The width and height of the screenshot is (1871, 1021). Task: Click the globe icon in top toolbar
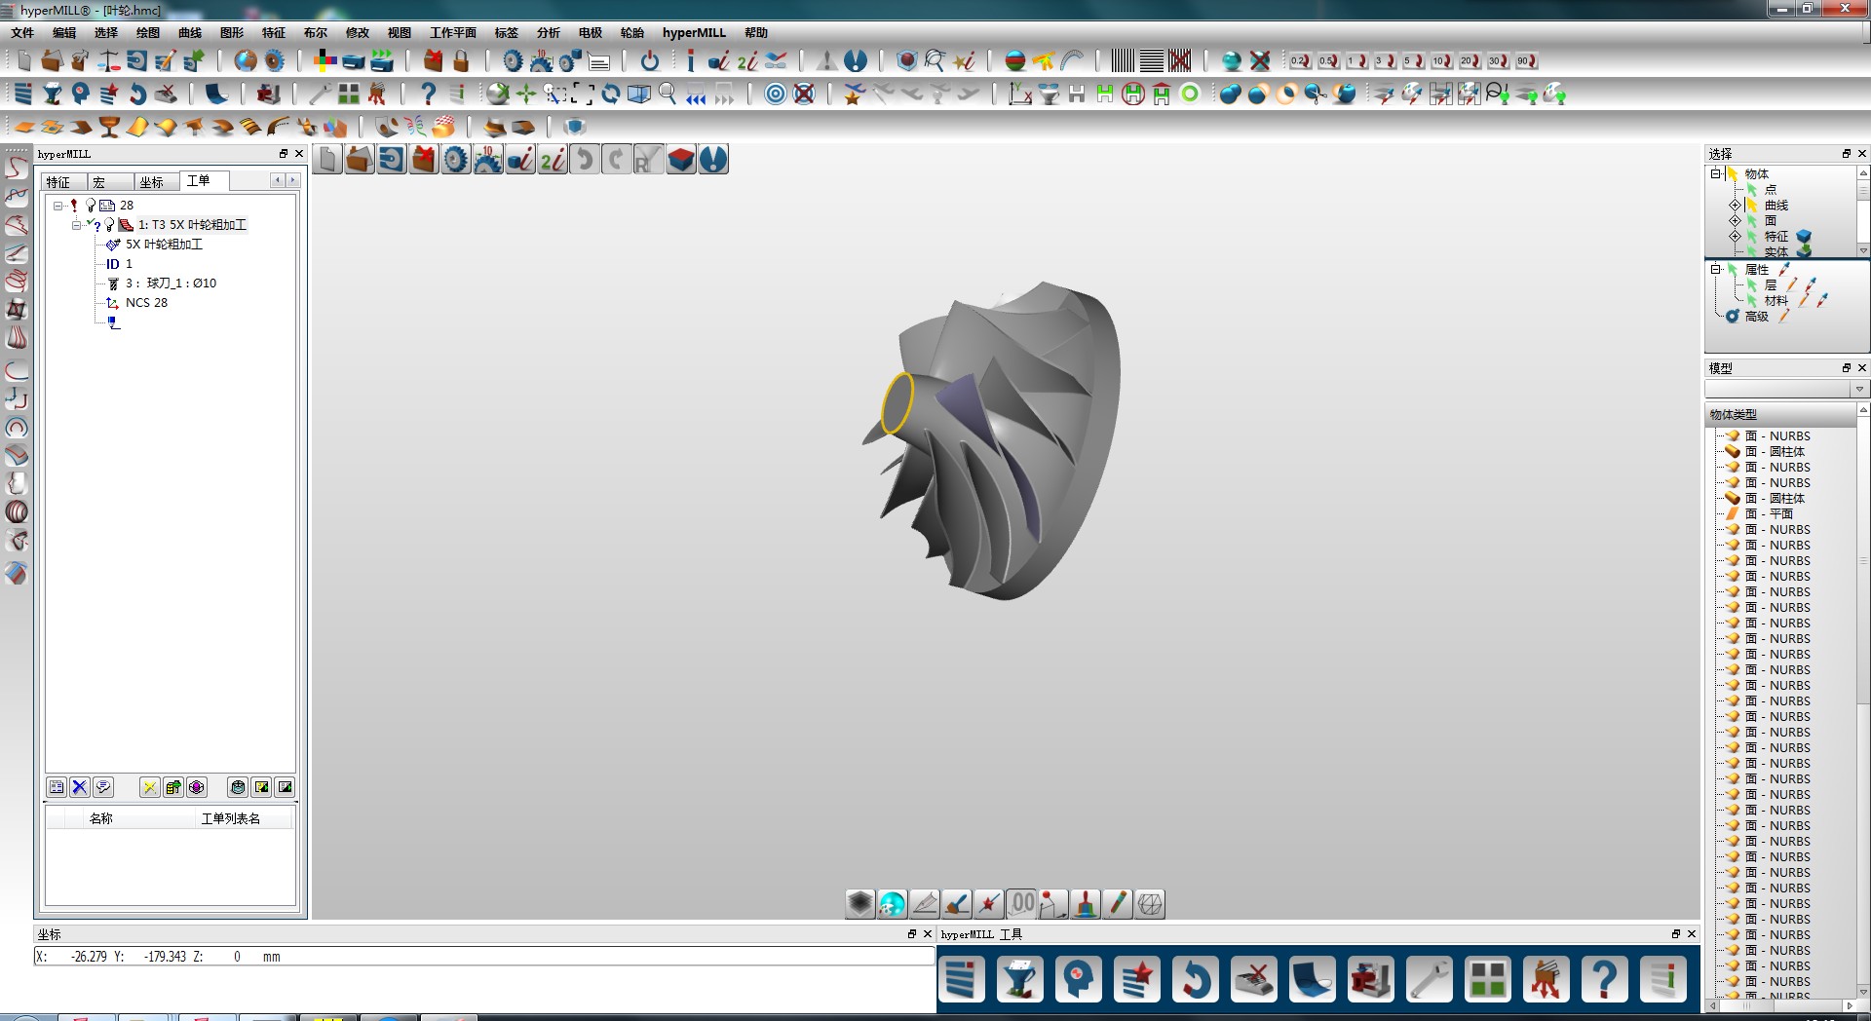246,61
